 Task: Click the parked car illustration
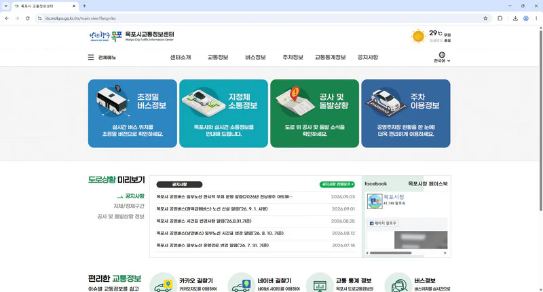(x=386, y=102)
